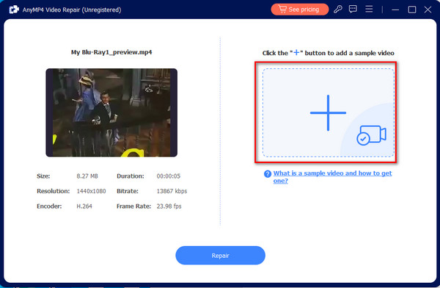This screenshot has width=440, height=288.
Task: Open the register key icon
Action: (x=338, y=10)
